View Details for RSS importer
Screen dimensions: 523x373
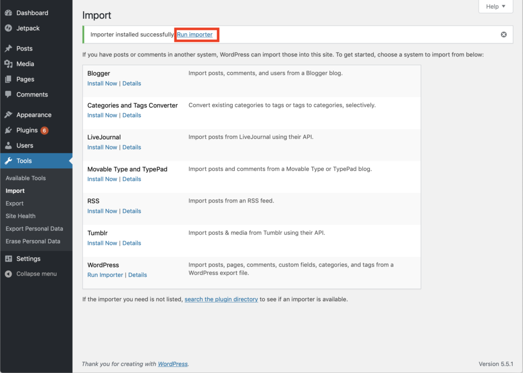coord(132,211)
